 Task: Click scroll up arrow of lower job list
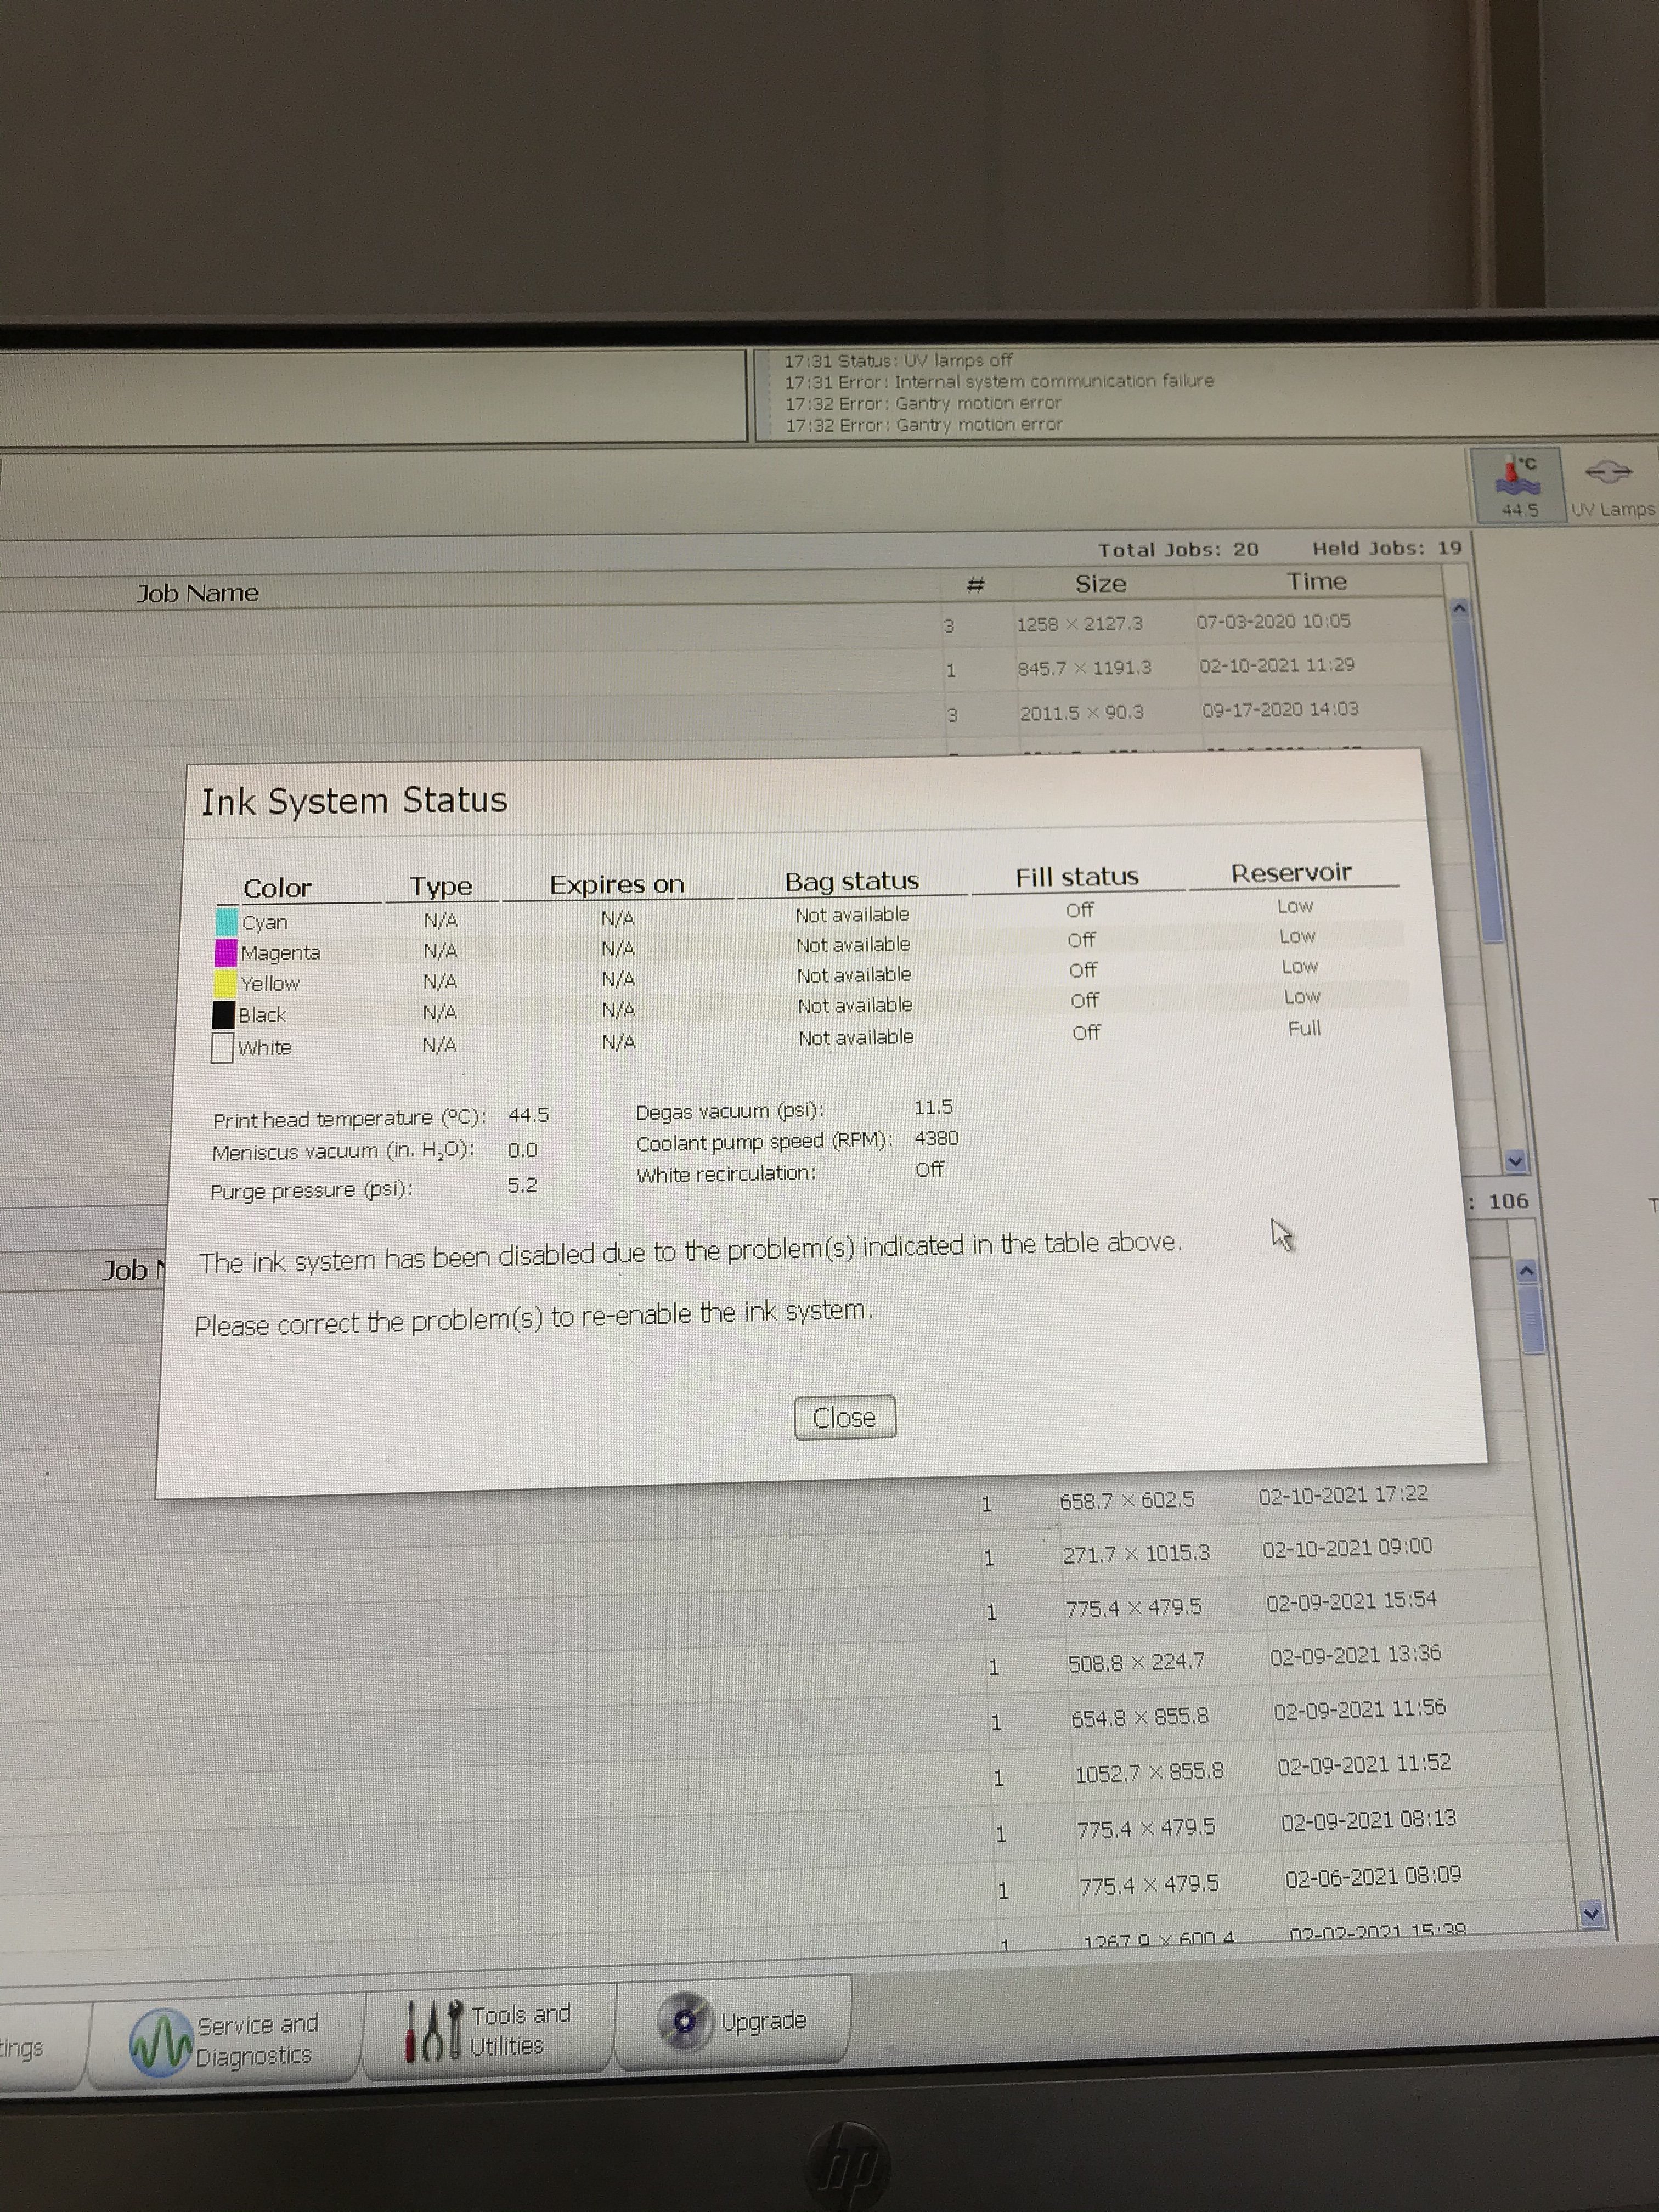(1527, 1270)
